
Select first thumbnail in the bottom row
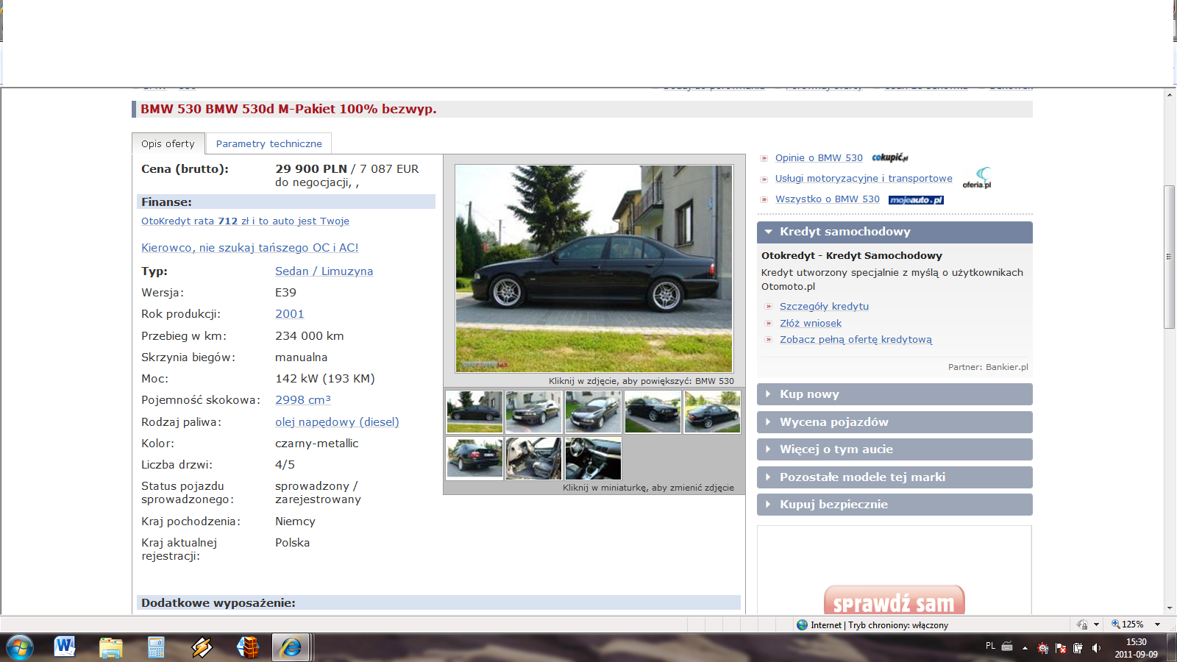(474, 458)
